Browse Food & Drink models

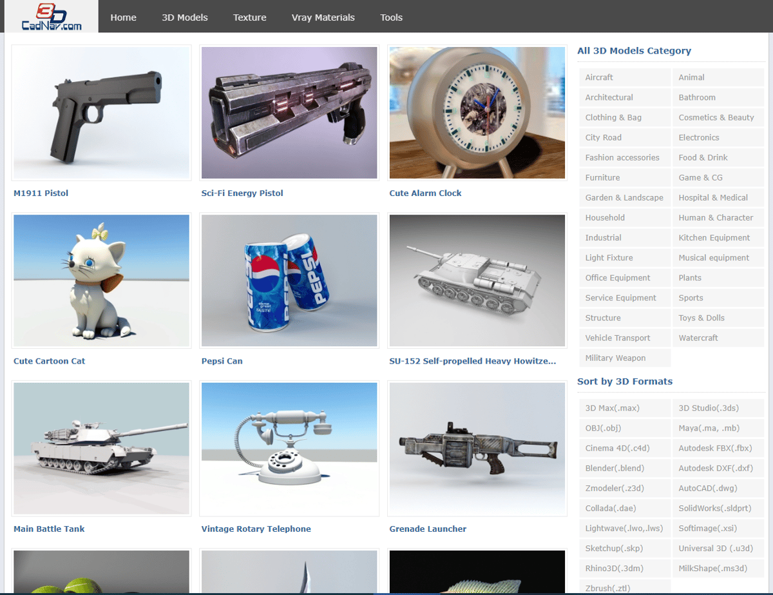tap(718, 157)
